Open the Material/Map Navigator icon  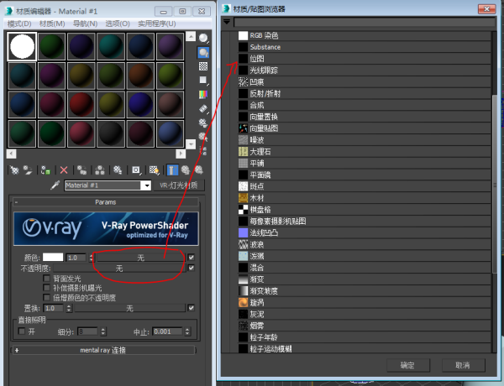click(x=203, y=150)
